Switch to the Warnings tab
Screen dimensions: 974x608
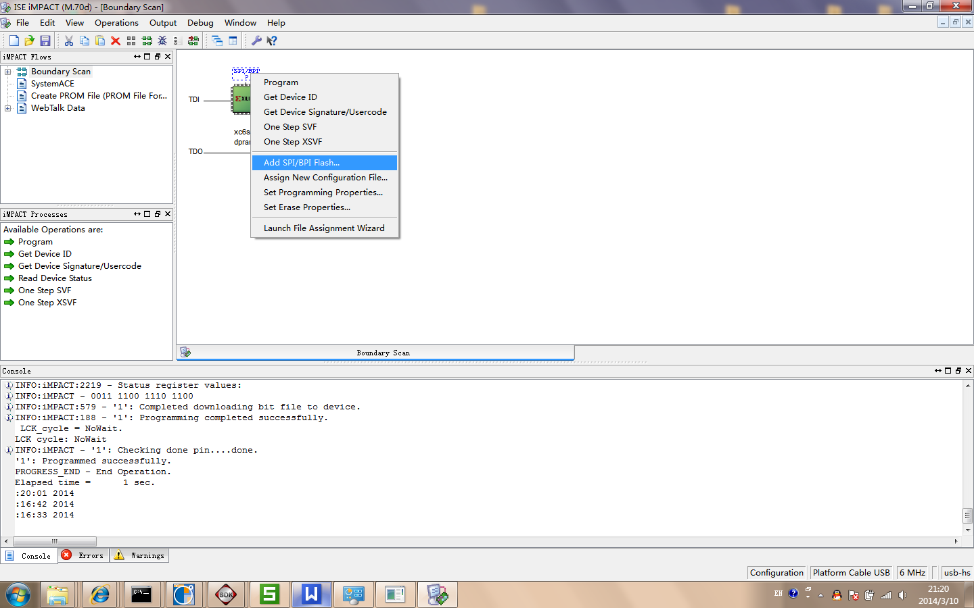click(141, 555)
